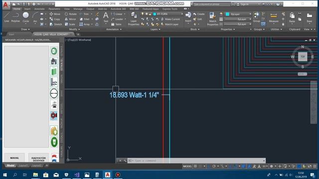Activate the Scale command

[70, 24]
